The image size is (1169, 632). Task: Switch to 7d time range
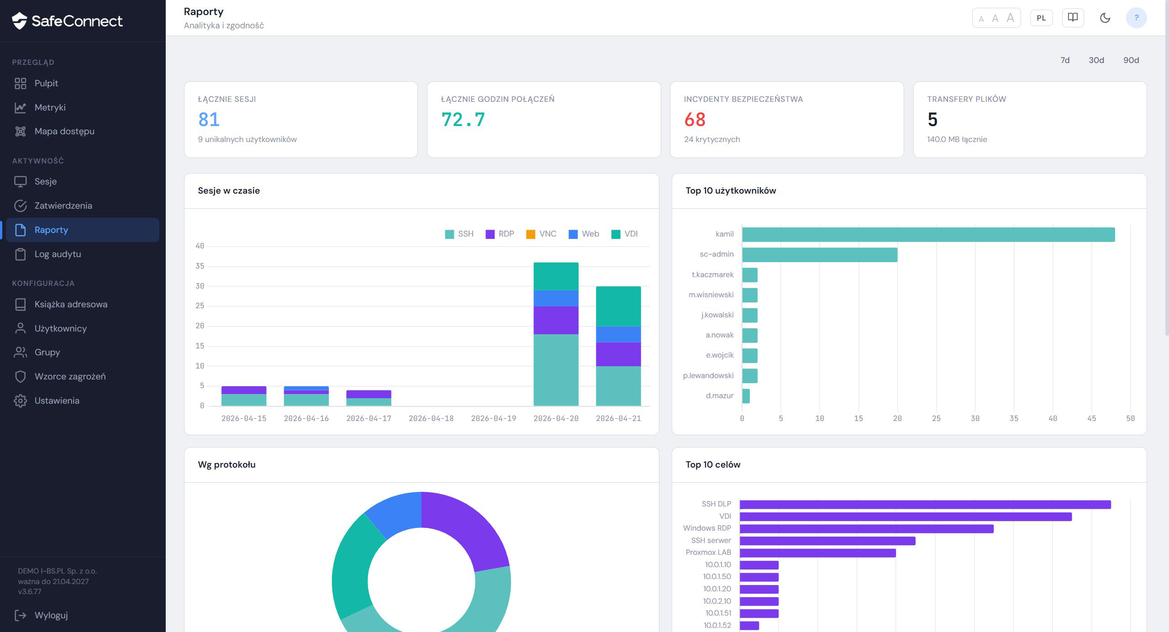click(x=1065, y=60)
